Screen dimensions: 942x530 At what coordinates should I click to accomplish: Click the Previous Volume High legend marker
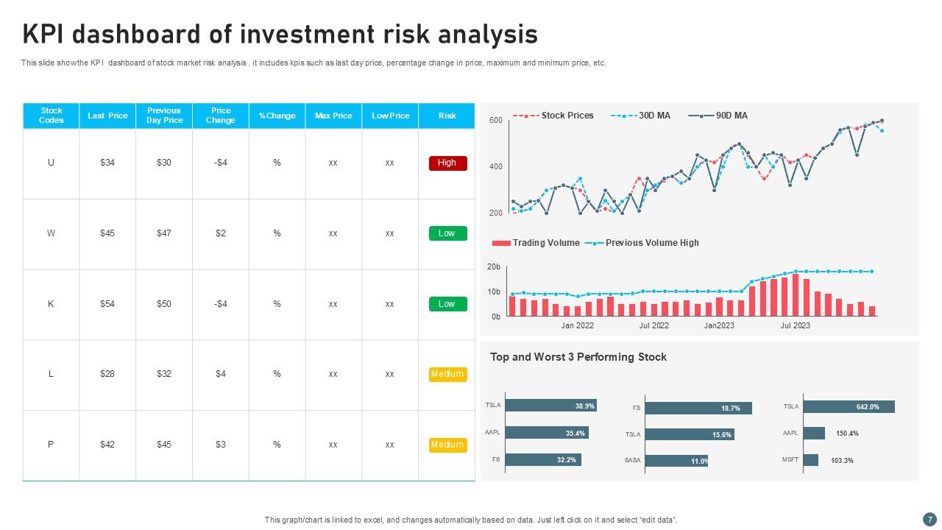click(x=594, y=243)
